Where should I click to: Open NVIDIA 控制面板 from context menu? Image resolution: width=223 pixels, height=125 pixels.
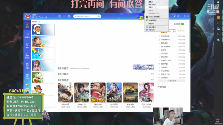click(x=157, y=17)
